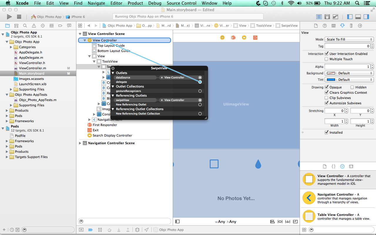Stop the running app with the Stop button
Image resolution: width=376 pixels, height=235 pixels.
tap(19, 17)
